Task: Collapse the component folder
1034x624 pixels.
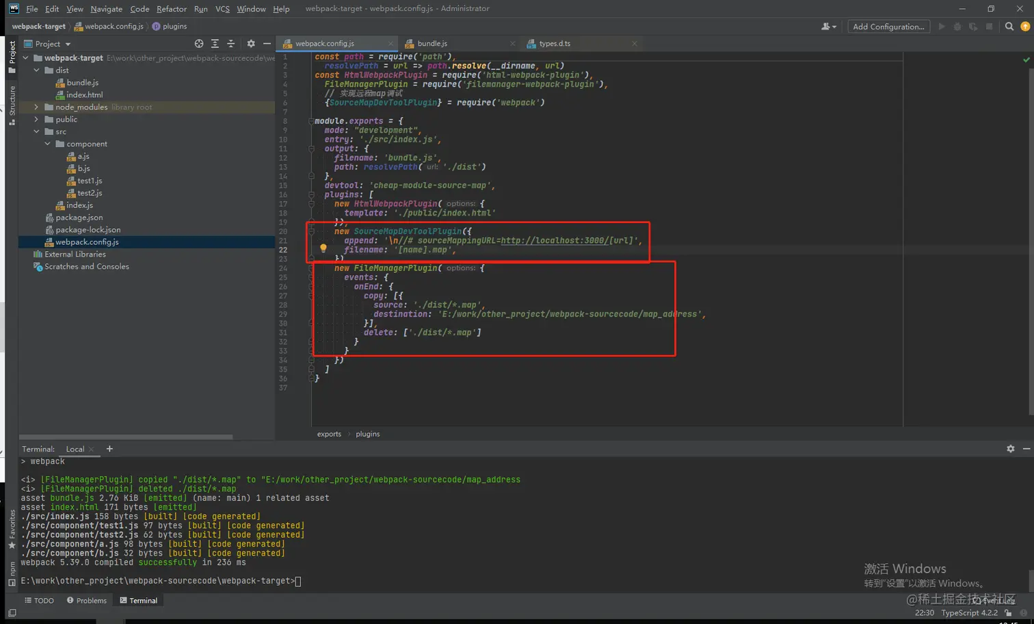Action: [x=48, y=144]
